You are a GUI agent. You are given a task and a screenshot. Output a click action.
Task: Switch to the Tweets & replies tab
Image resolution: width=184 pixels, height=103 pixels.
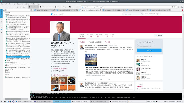click(x=95, y=42)
